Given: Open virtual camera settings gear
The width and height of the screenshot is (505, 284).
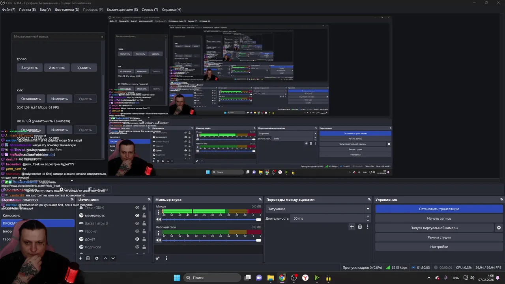Looking at the screenshot, I should coord(499,228).
